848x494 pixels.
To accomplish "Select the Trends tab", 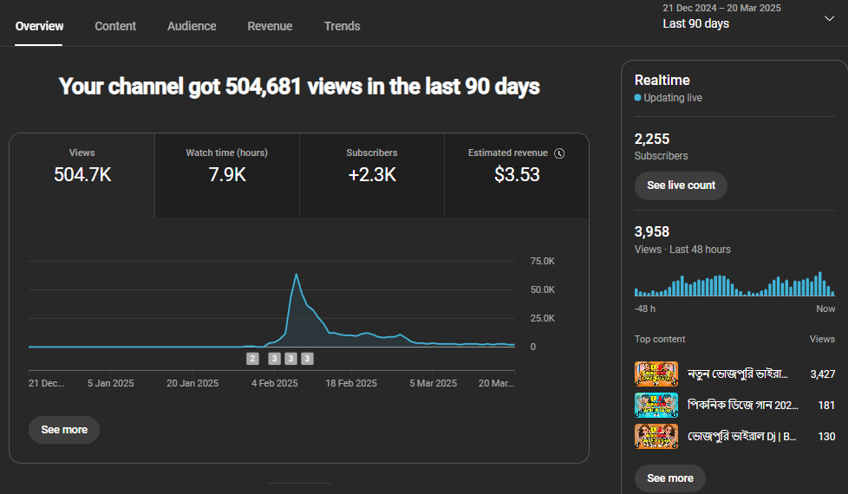I will [x=342, y=26].
